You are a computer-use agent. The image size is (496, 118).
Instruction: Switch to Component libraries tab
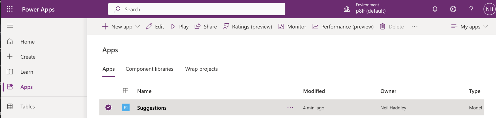149,69
